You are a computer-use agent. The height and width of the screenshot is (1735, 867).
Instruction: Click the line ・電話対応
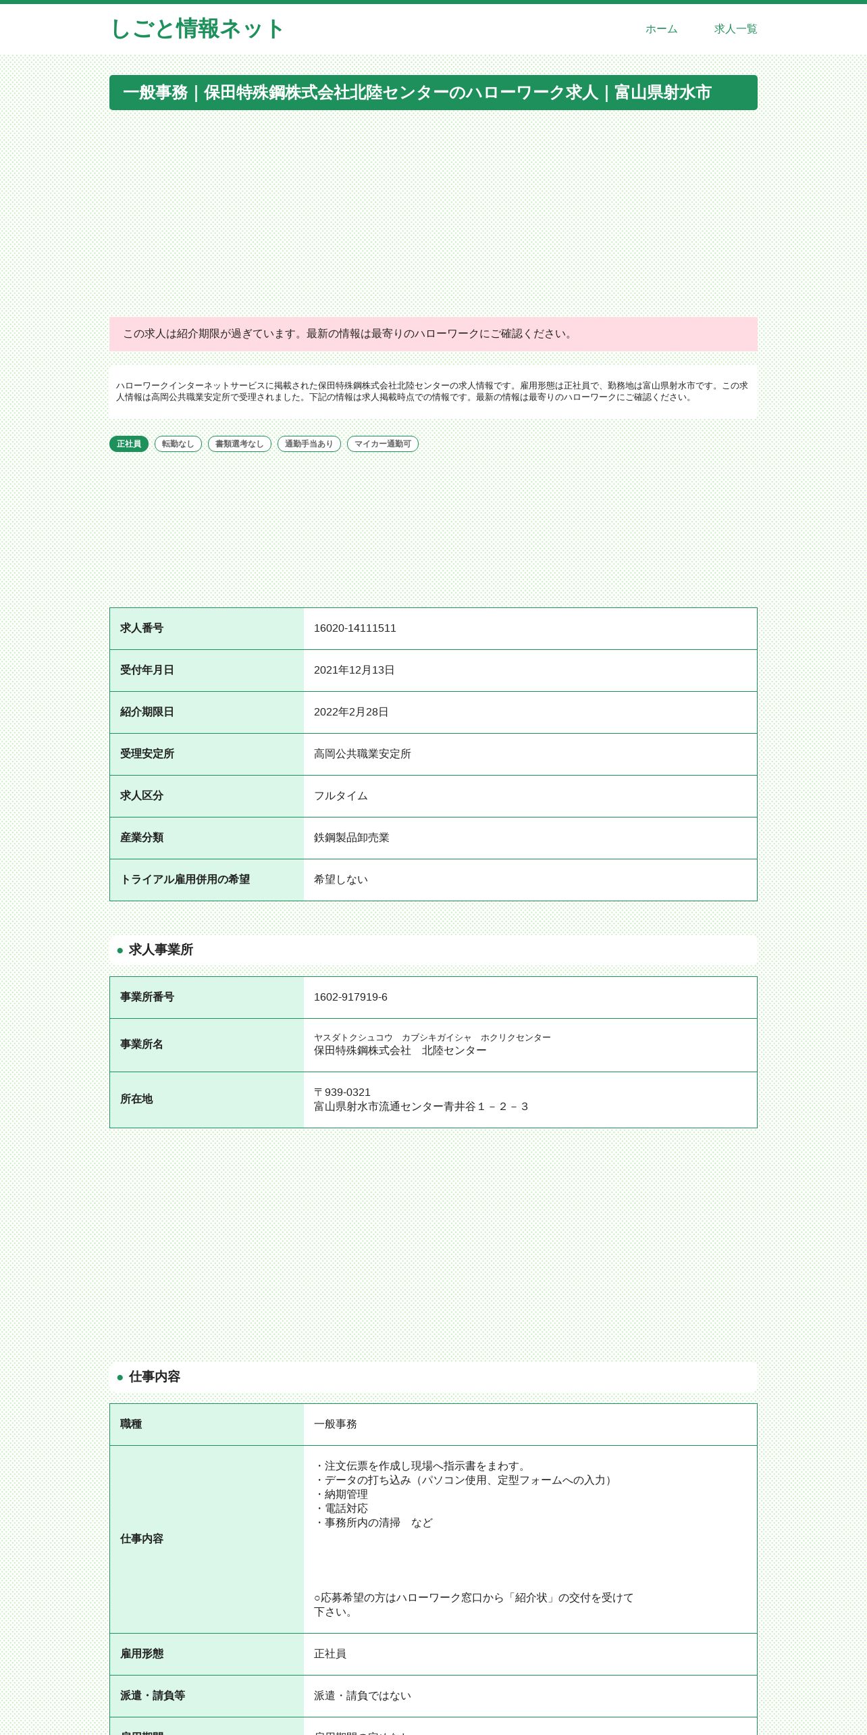pos(341,1509)
